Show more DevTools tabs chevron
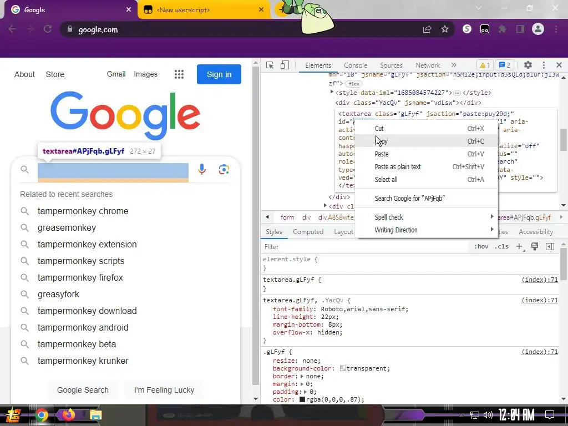 click(x=454, y=65)
